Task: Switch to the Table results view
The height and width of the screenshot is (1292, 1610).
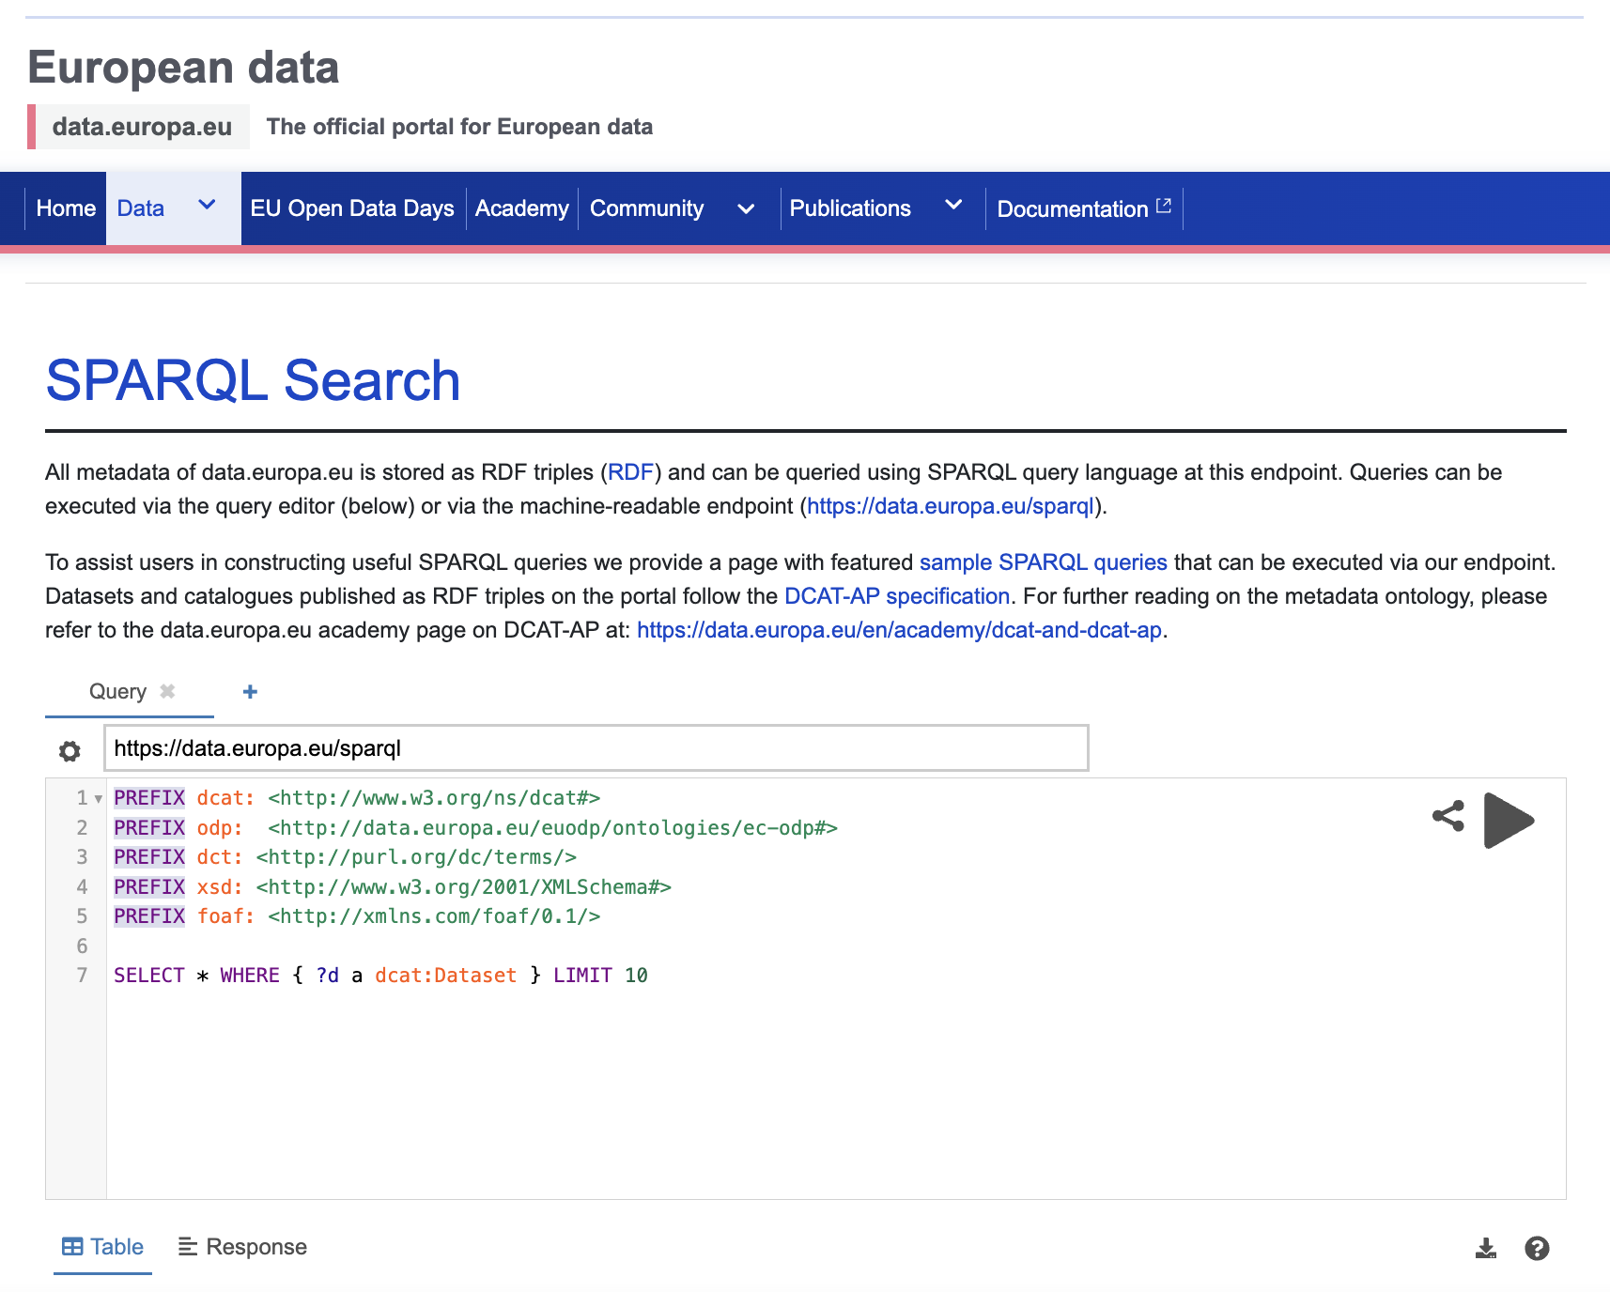Action: (102, 1247)
